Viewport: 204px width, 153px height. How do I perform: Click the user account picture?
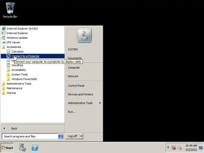[84, 35]
